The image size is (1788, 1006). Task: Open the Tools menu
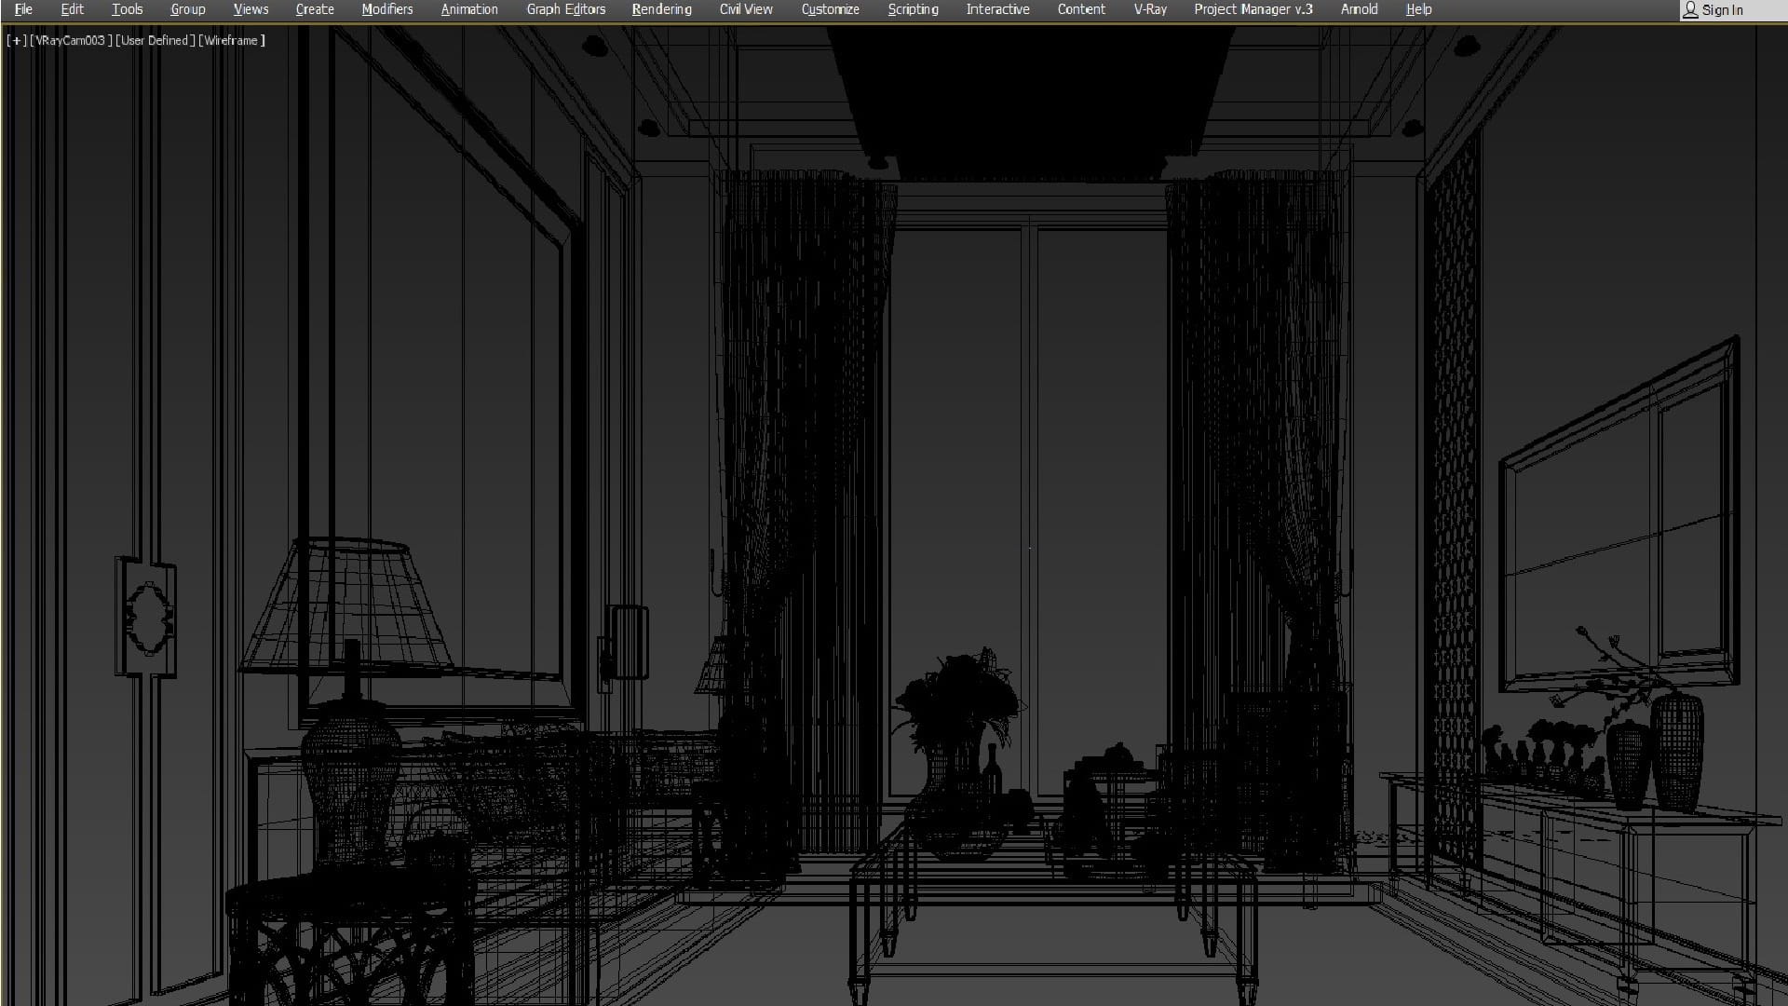pyautogui.click(x=127, y=9)
